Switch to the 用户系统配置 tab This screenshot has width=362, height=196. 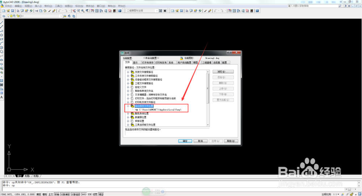[x=184, y=63]
